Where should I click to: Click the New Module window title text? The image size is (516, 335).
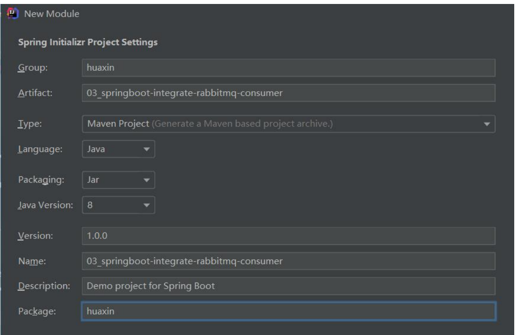pos(52,14)
